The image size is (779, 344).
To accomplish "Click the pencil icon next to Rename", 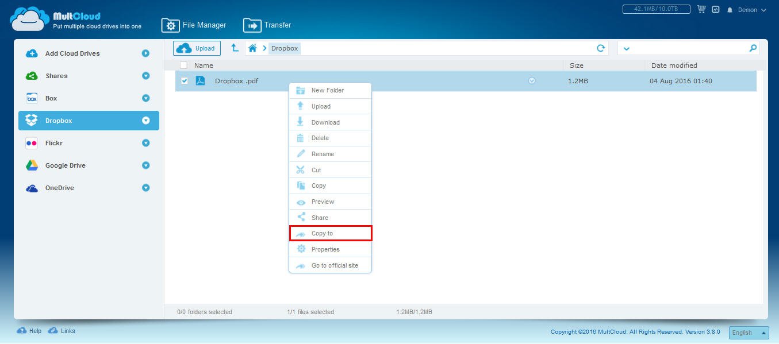I will click(300, 154).
